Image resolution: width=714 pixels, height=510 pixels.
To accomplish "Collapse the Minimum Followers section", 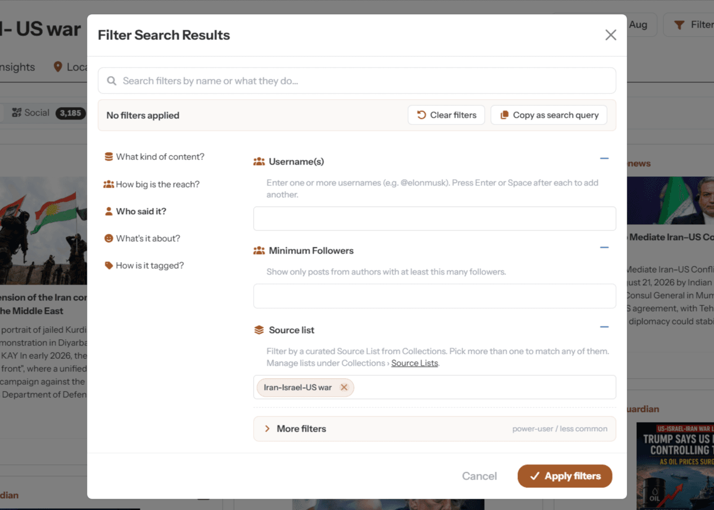I will point(604,247).
